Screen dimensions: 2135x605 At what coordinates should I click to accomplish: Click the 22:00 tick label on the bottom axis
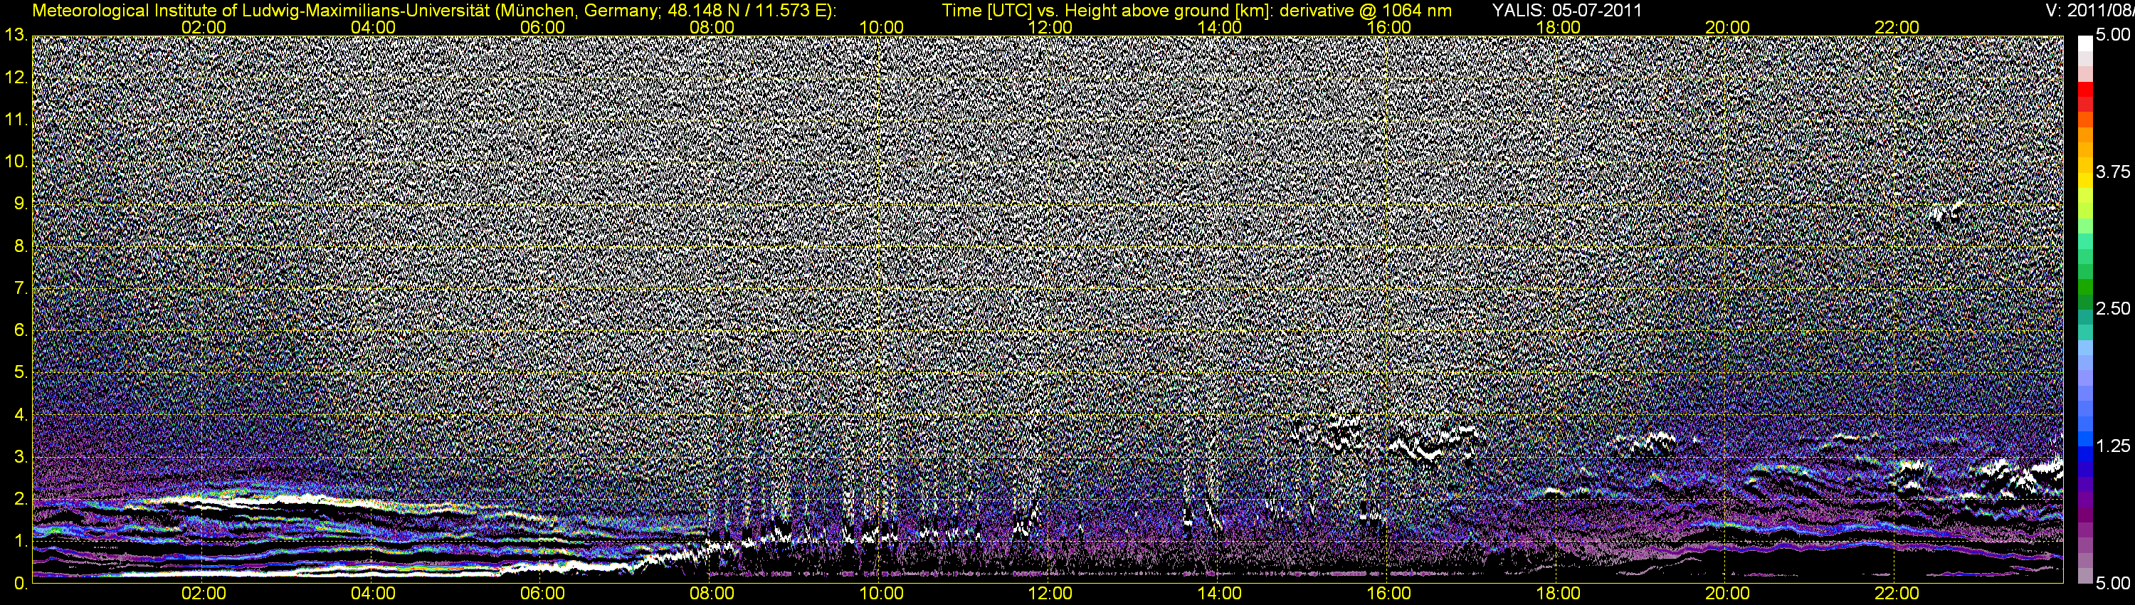(x=1897, y=594)
